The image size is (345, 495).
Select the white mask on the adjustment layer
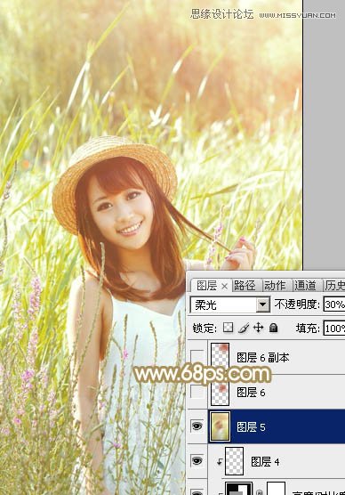click(276, 489)
